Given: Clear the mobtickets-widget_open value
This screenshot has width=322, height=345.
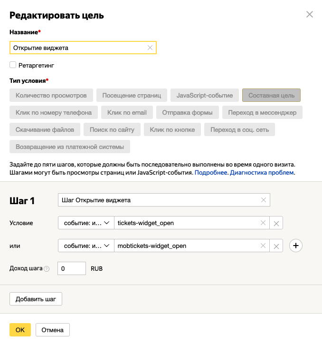Looking at the screenshot, I should coord(263,246).
